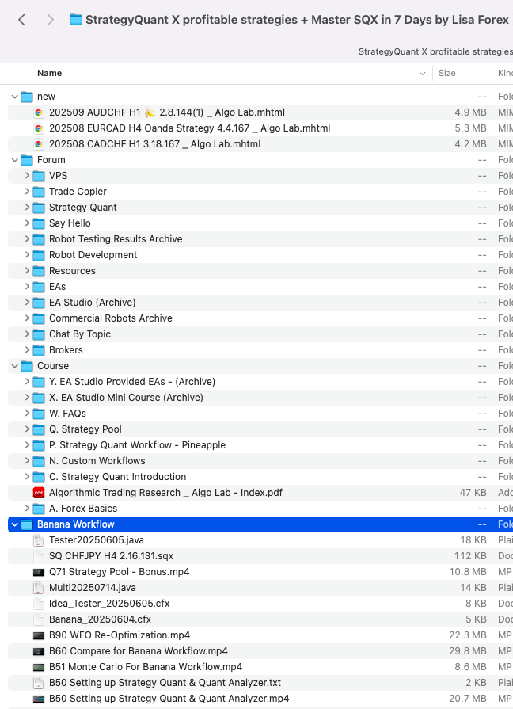Click the Finder forward navigation arrow
This screenshot has height=709, width=513.
(50, 20)
